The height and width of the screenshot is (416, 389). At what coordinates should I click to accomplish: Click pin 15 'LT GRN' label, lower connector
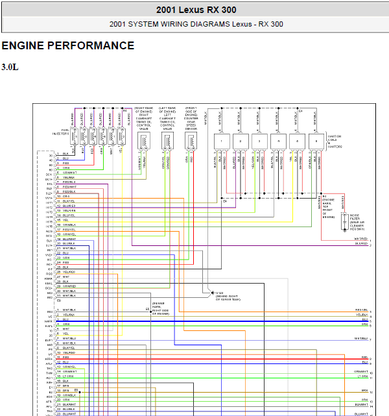point(68,376)
